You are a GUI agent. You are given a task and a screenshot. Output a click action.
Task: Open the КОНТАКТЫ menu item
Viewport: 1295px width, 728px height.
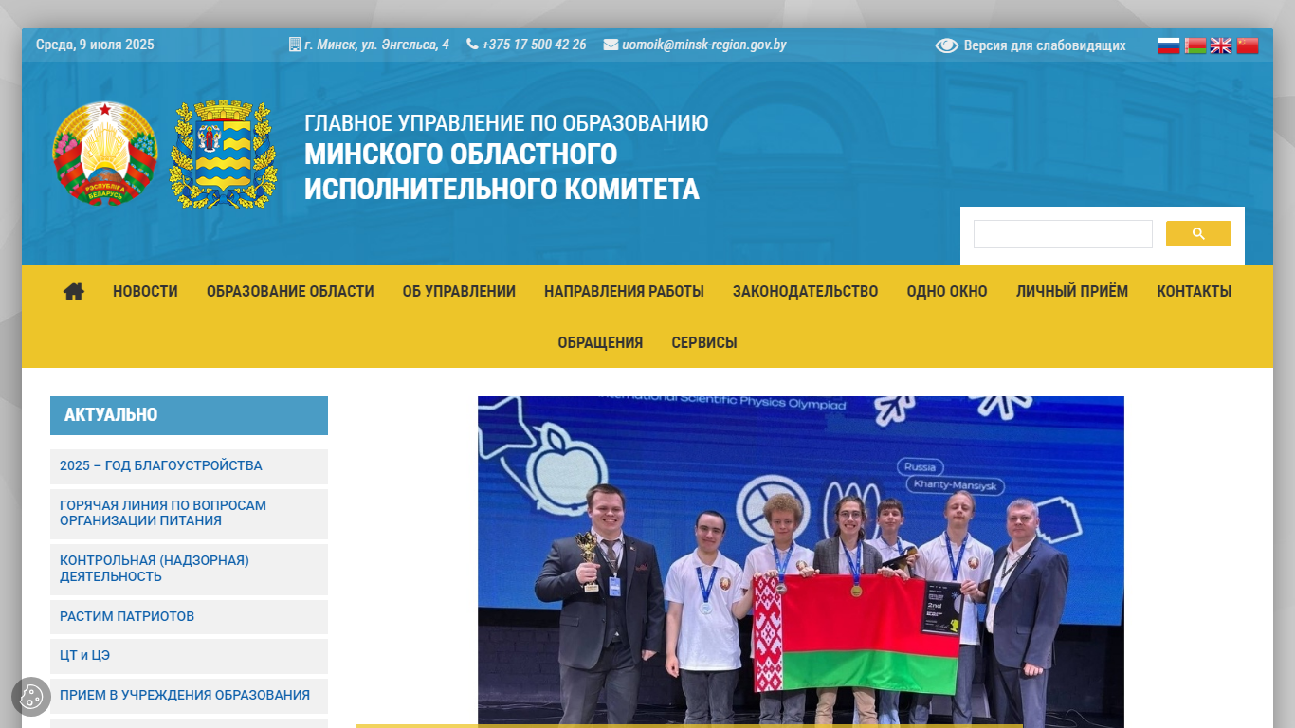(1195, 292)
